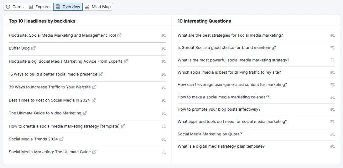Click external link icon beside Video Marketing guide
The height and width of the screenshot is (168, 343).
tap(85, 113)
